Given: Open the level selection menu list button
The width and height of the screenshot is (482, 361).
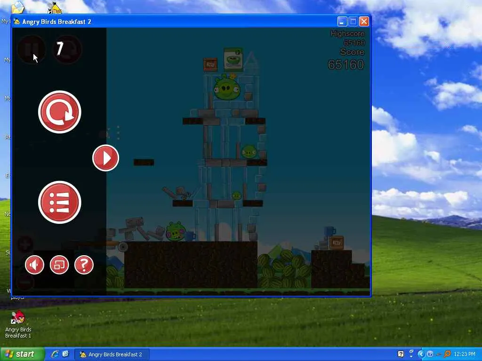Looking at the screenshot, I should coord(60,202).
